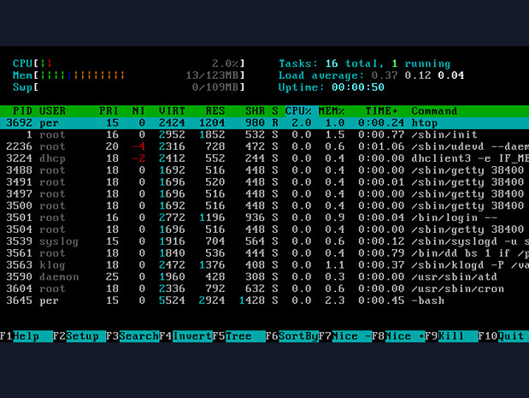Click the klog user name
The width and height of the screenshot is (529, 398).
(x=52, y=265)
